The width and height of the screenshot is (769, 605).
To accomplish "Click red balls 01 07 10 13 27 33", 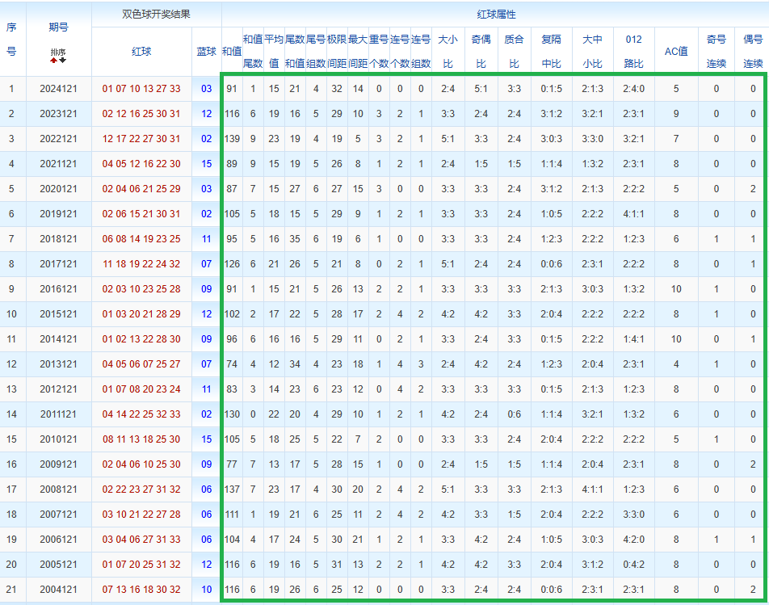I will [141, 89].
